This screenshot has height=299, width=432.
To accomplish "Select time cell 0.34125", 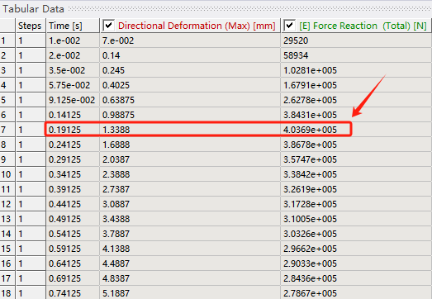I will coord(73,175).
